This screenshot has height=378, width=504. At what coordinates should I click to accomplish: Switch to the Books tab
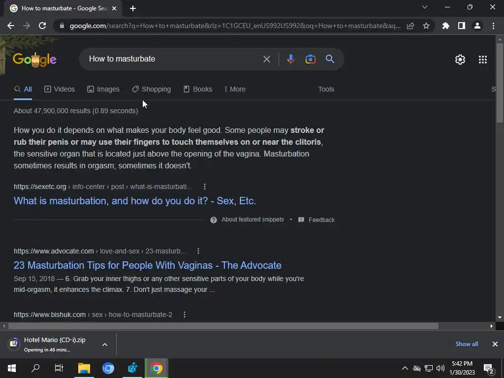198,90
